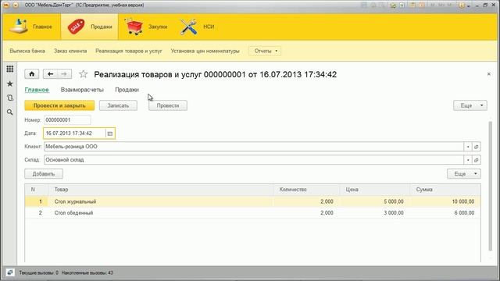Click the Товар column header
Image resolution: width=500 pixels, height=281 pixels.
pos(160,190)
